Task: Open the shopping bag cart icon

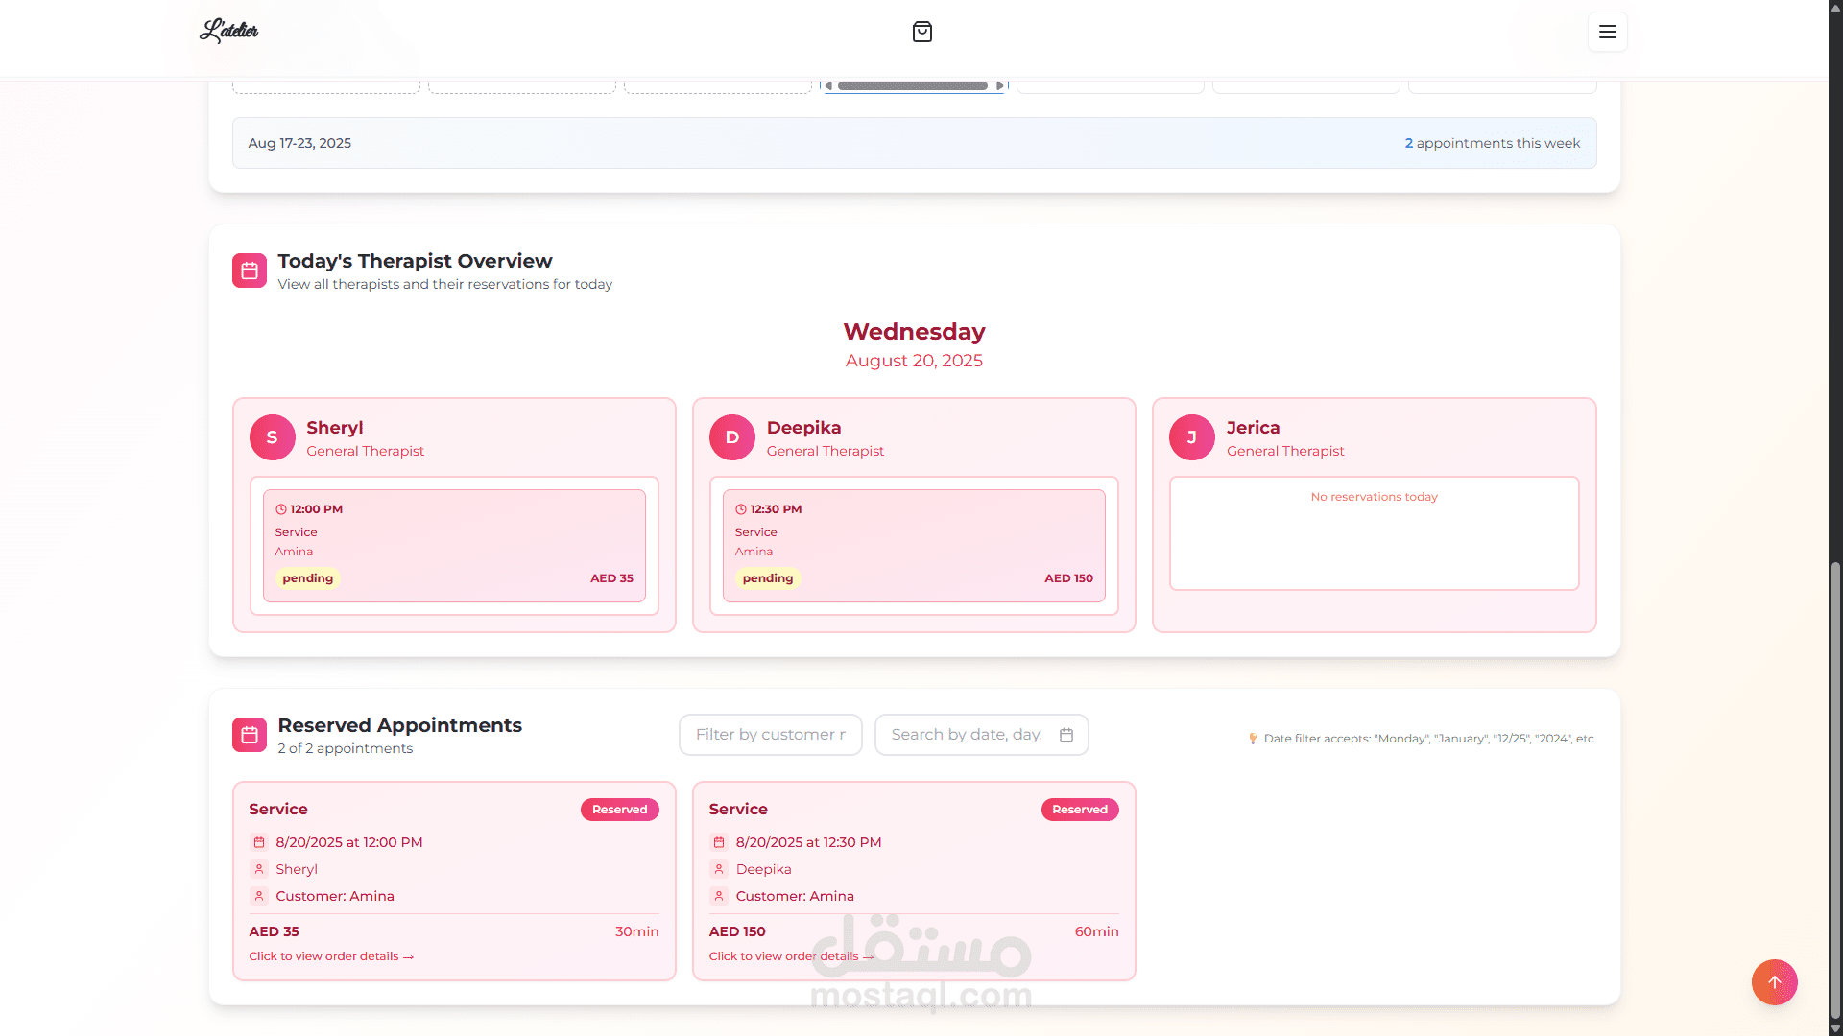Action: point(921,32)
